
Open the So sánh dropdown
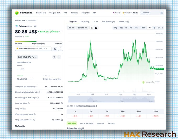(82, 28)
